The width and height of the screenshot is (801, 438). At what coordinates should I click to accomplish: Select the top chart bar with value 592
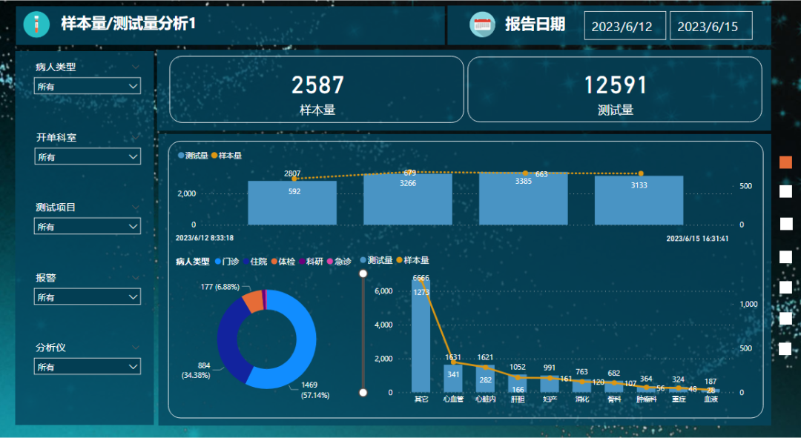(x=292, y=202)
